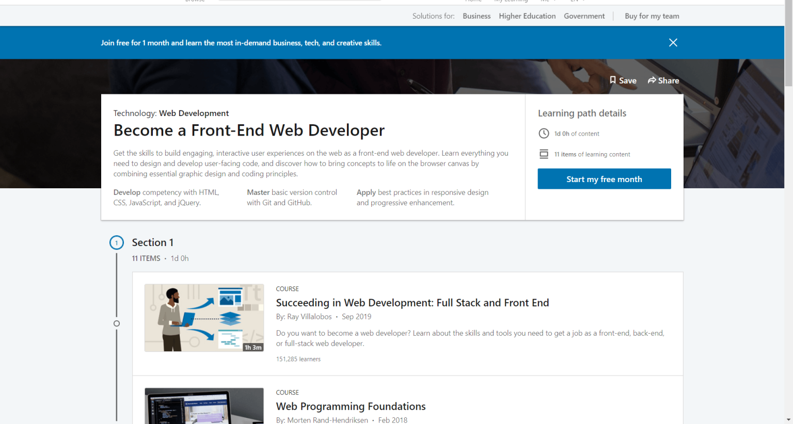Click Start my free month

(x=604, y=178)
